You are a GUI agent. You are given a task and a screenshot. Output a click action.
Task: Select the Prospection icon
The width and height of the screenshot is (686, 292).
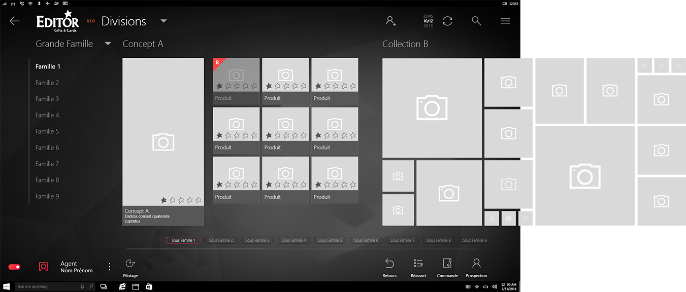(x=476, y=264)
